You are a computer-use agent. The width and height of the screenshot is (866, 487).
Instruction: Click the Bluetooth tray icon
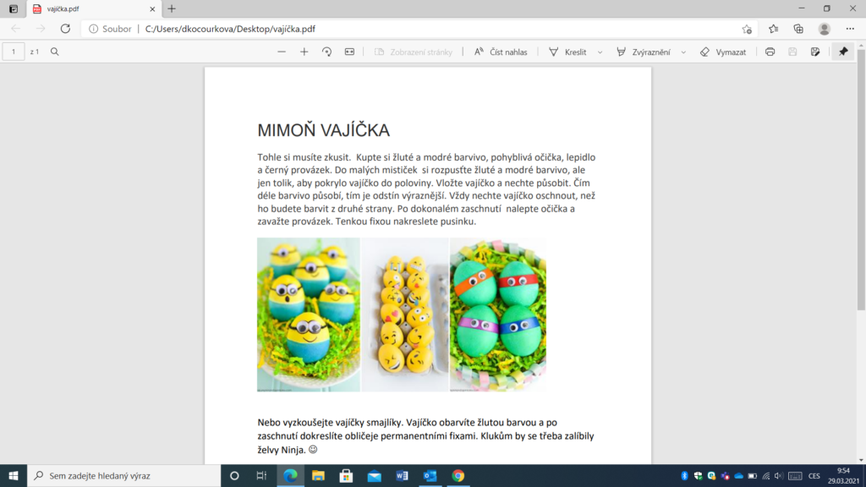coord(684,475)
